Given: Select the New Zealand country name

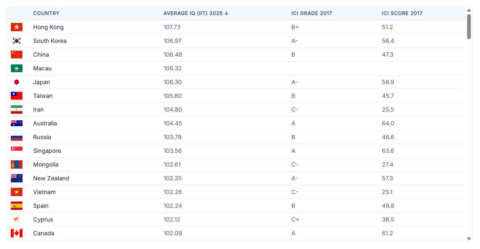Looking at the screenshot, I should click(x=51, y=178).
